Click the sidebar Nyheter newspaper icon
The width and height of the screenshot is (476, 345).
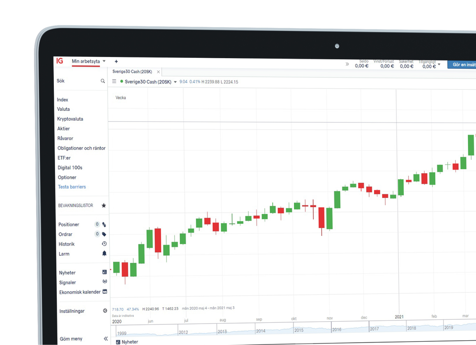(104, 272)
